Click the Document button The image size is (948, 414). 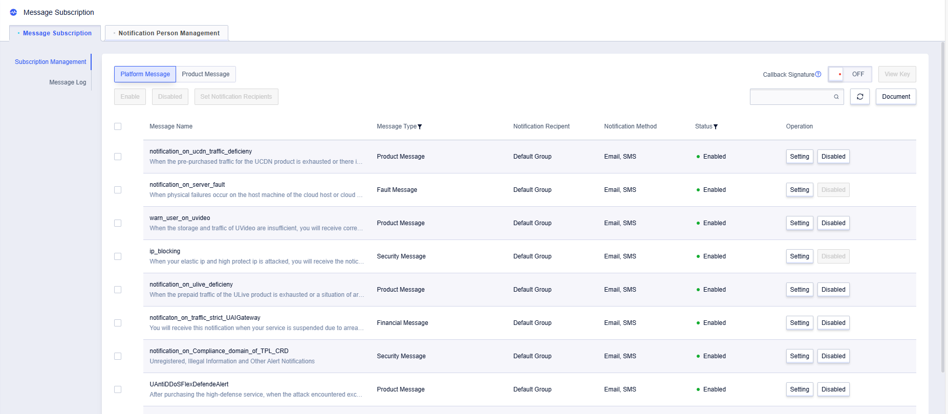(896, 97)
